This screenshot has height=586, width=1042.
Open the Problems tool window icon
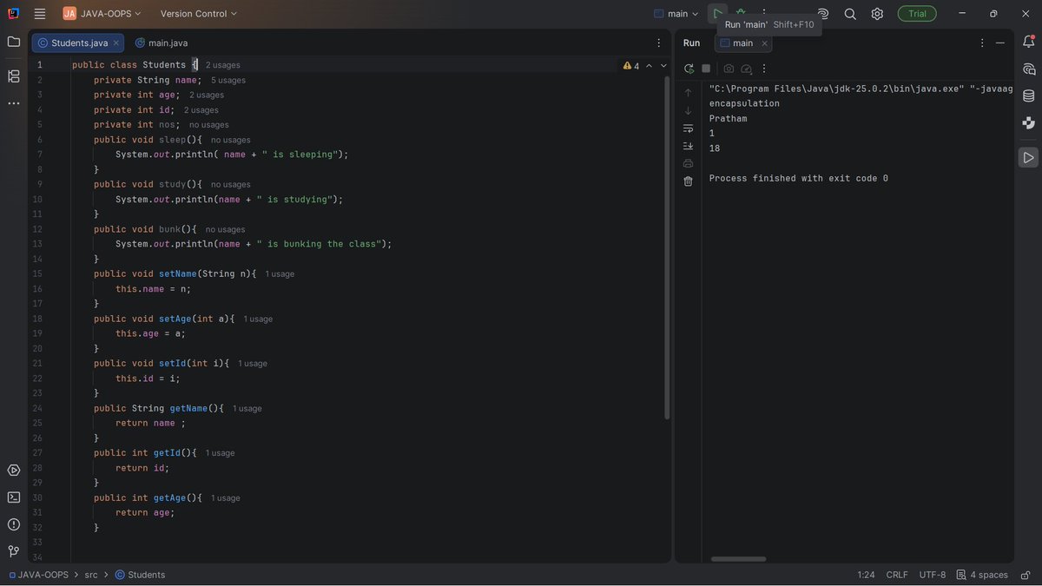click(x=14, y=524)
